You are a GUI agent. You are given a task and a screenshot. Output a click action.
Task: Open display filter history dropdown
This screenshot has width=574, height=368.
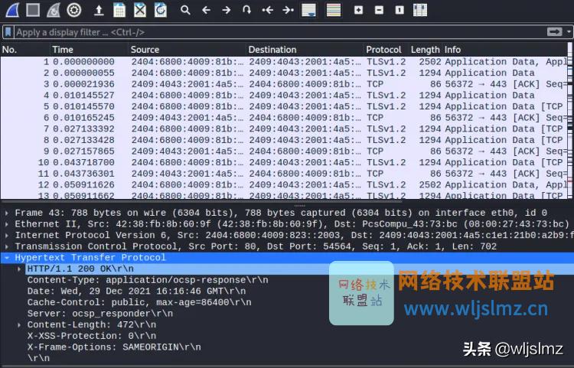coord(569,32)
